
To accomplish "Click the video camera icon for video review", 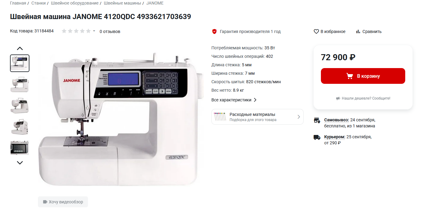I will 45,202.
